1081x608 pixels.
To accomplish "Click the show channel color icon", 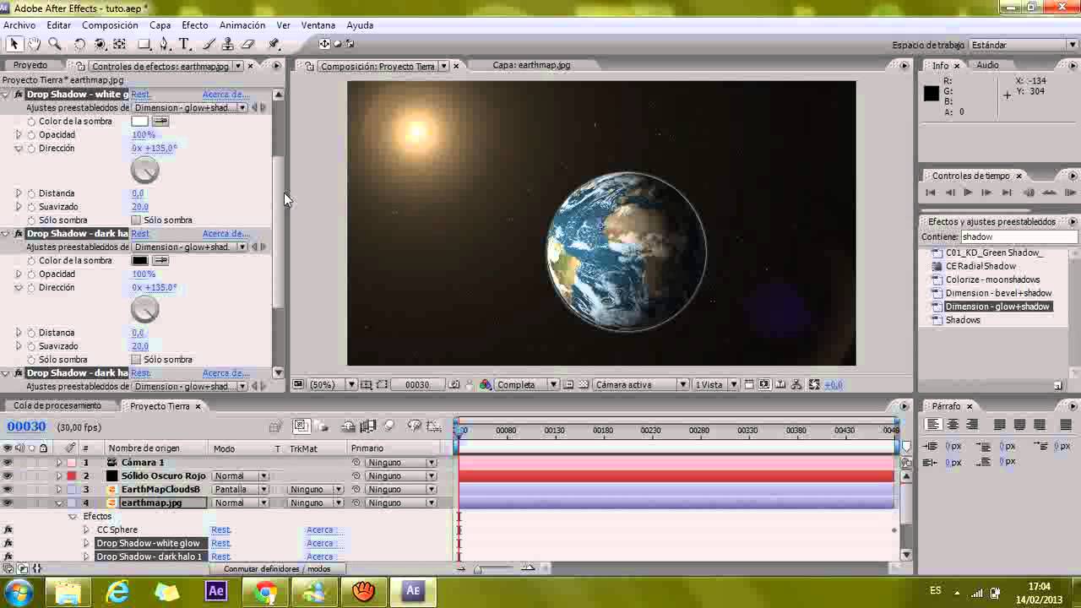I will (486, 384).
